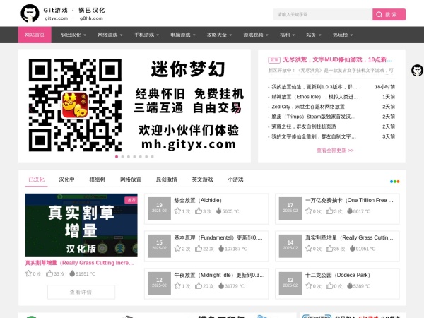Click the search magnifier 搜索 button
This screenshot has width=424, height=318.
(x=390, y=14)
